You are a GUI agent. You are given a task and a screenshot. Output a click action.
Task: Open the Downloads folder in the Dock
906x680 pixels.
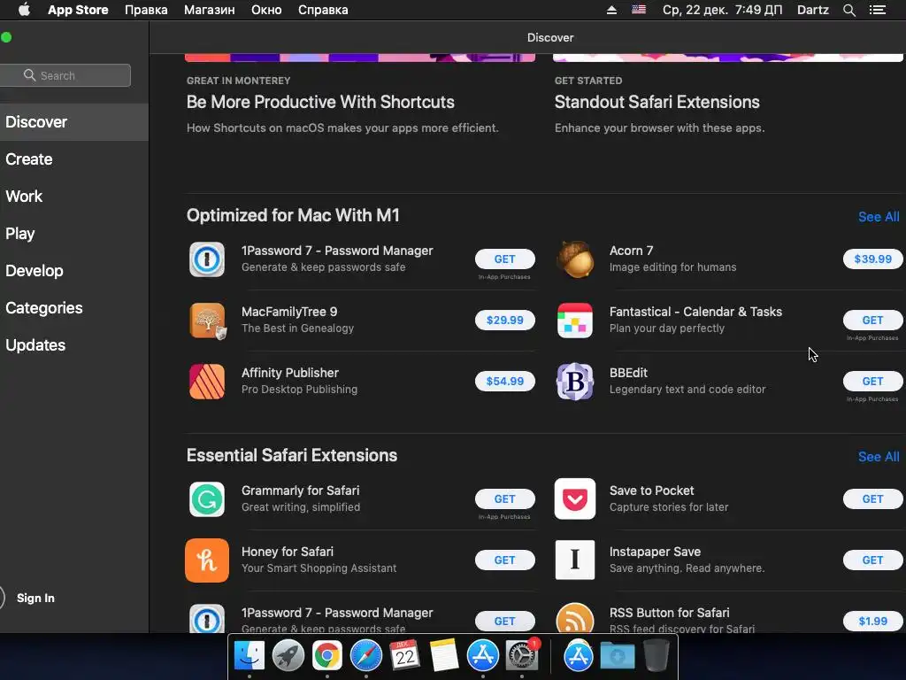point(617,656)
